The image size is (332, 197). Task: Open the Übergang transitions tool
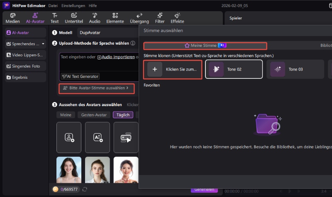[x=139, y=18]
